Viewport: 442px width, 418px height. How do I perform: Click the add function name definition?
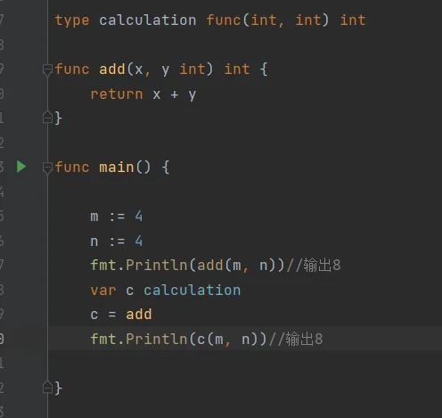tap(112, 70)
